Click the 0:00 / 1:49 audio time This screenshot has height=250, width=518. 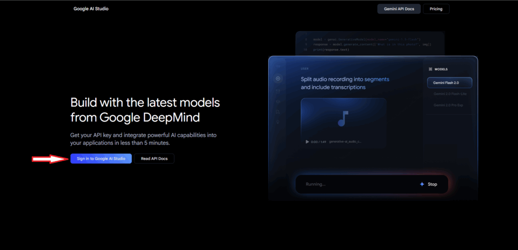319,142
